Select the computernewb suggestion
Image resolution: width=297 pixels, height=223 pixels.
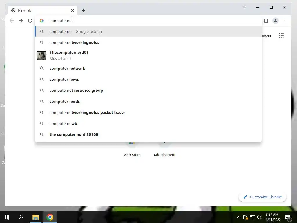(x=148, y=123)
